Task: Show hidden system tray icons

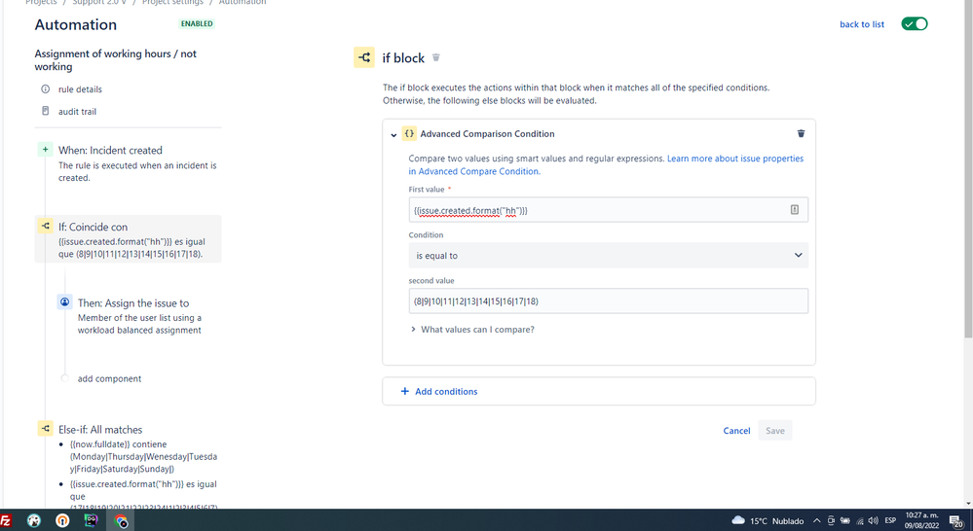Action: point(816,520)
